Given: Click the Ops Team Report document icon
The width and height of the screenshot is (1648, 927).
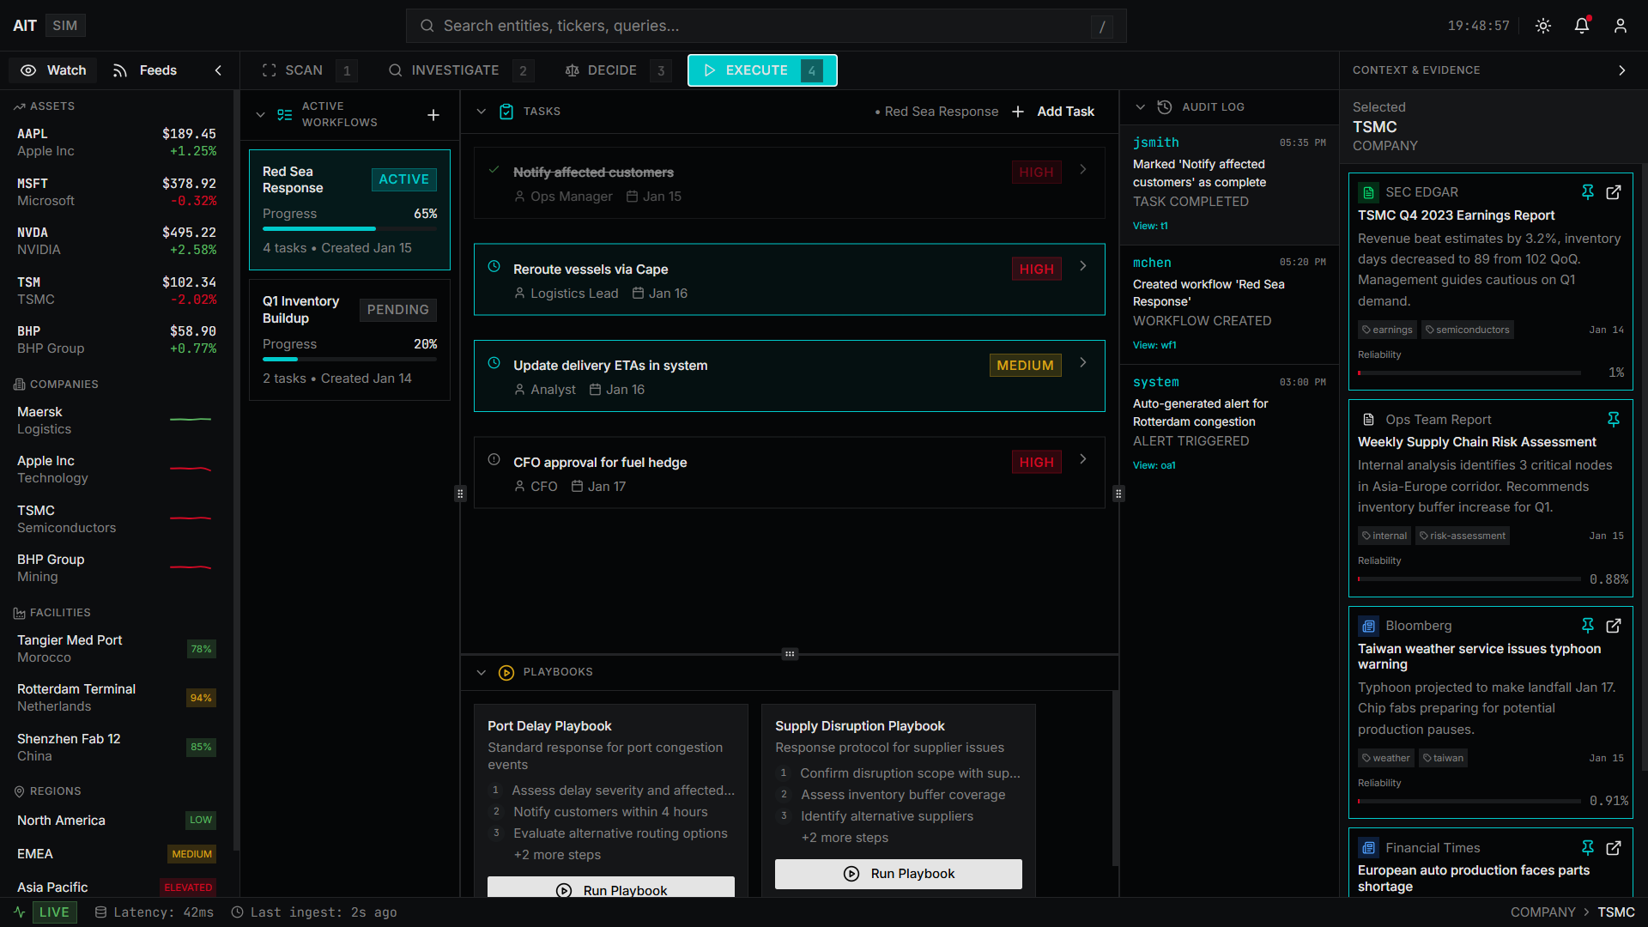Looking at the screenshot, I should point(1369,420).
